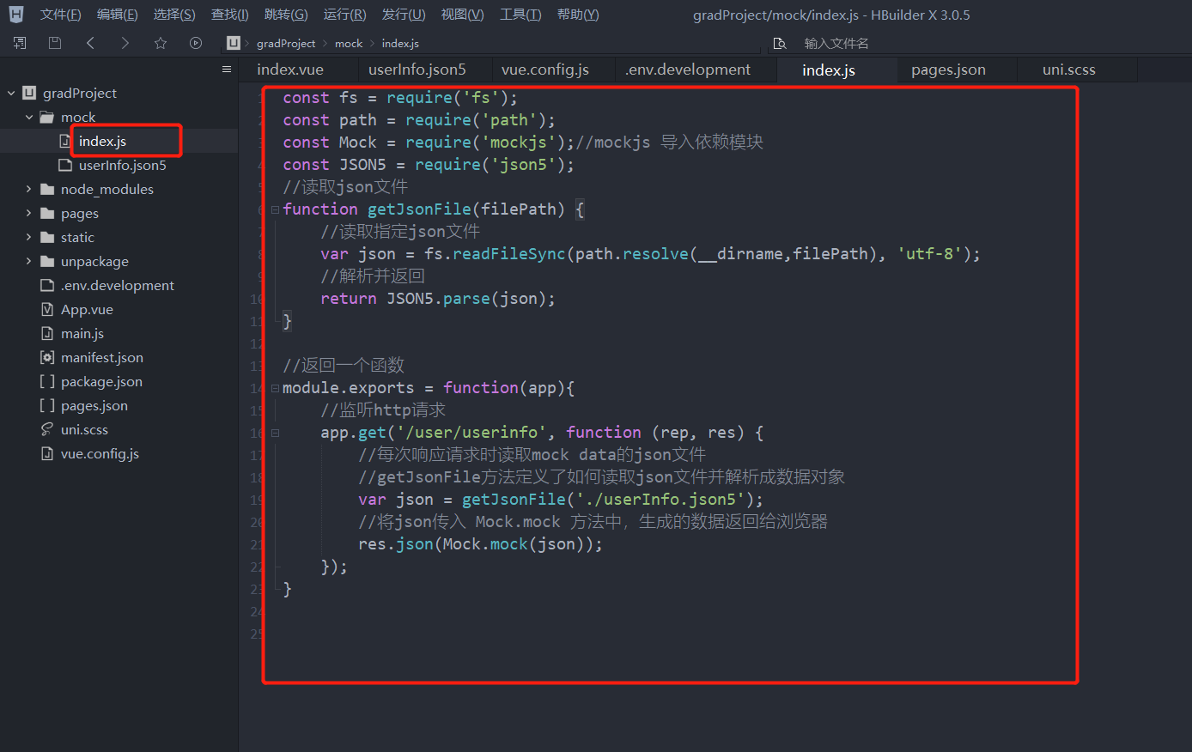Open the 发行(U) menu
Image resolution: width=1192 pixels, height=752 pixels.
[404, 15]
